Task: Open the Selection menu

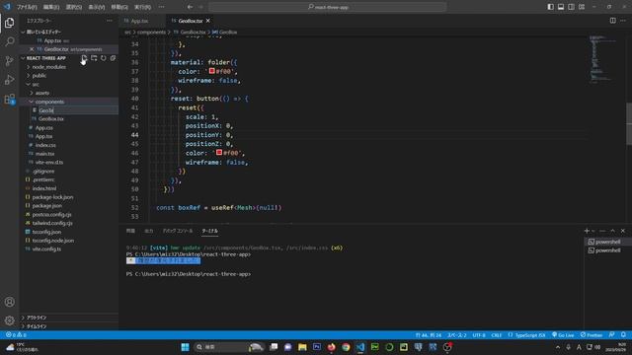Action: [x=74, y=7]
